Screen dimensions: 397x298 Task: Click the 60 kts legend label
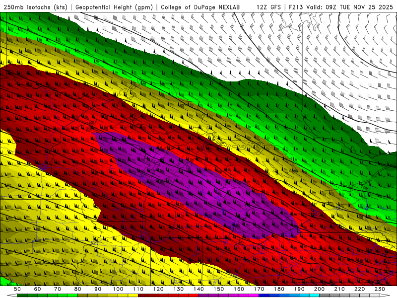click(38, 289)
